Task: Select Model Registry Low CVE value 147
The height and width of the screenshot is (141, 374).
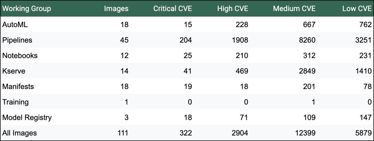Action: 366,118
